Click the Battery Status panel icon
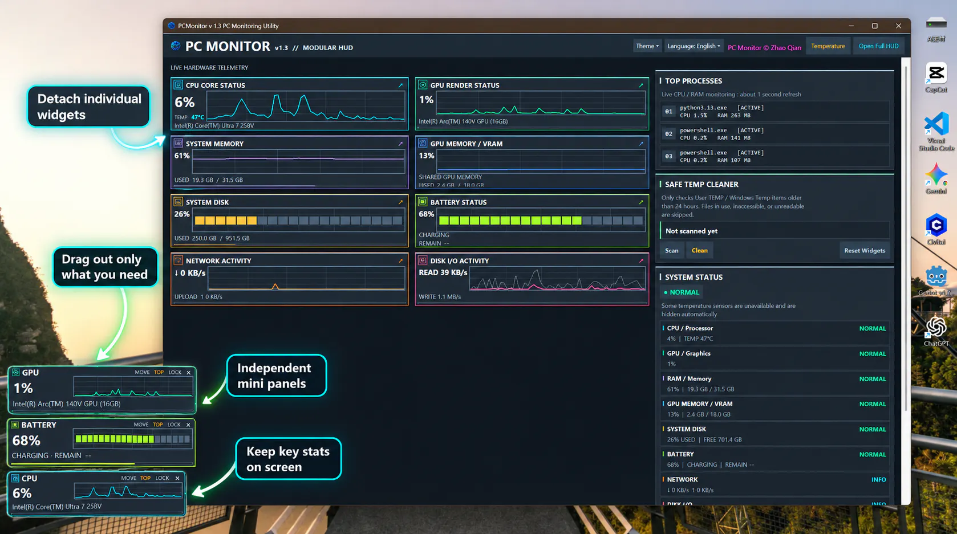The height and width of the screenshot is (534, 957). [x=423, y=202]
